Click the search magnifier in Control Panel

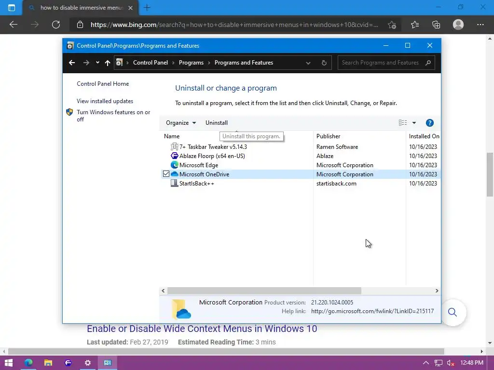428,63
